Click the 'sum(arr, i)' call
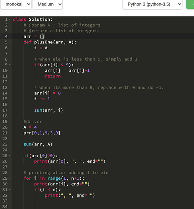 (x=48, y=110)
